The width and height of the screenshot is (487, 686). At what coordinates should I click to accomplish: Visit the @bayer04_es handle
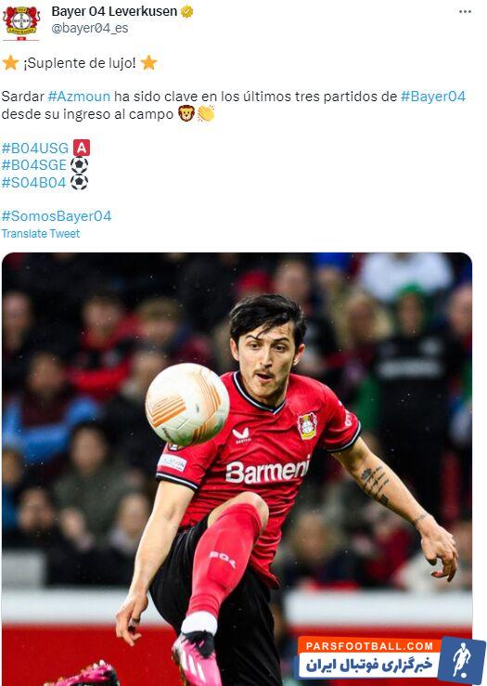(90, 29)
